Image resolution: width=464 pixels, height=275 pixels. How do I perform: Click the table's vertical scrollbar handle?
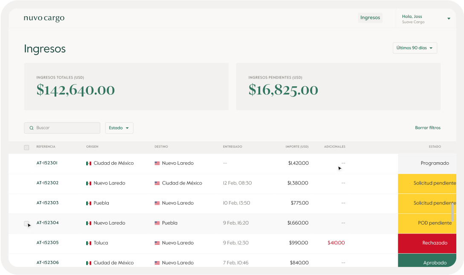click(x=452, y=212)
